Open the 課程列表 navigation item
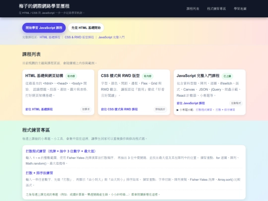The width and height of the screenshot is (268, 201). [x=193, y=9]
